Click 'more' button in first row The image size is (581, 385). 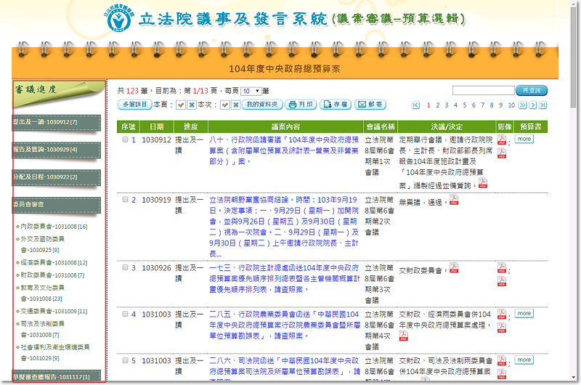click(524, 139)
